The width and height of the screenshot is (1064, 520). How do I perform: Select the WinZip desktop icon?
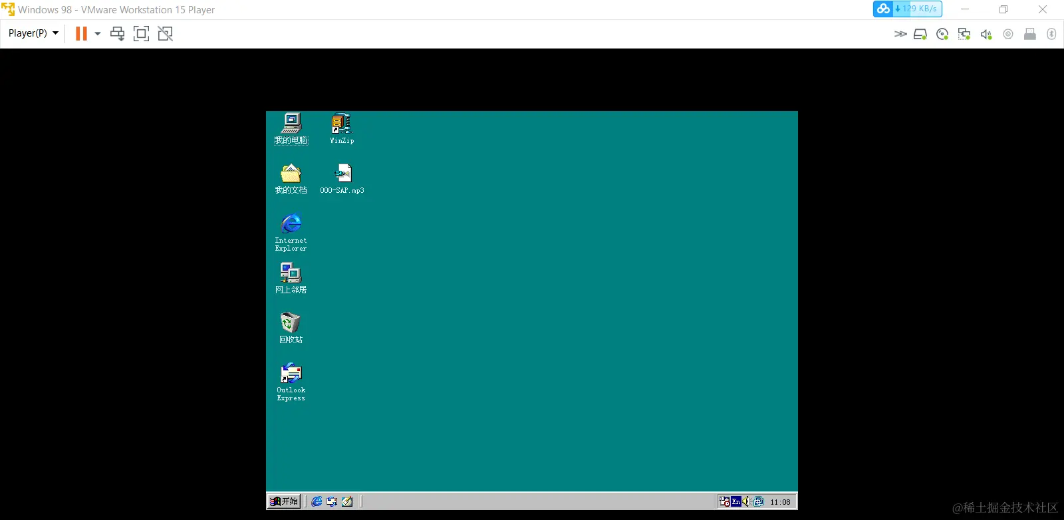(342, 129)
